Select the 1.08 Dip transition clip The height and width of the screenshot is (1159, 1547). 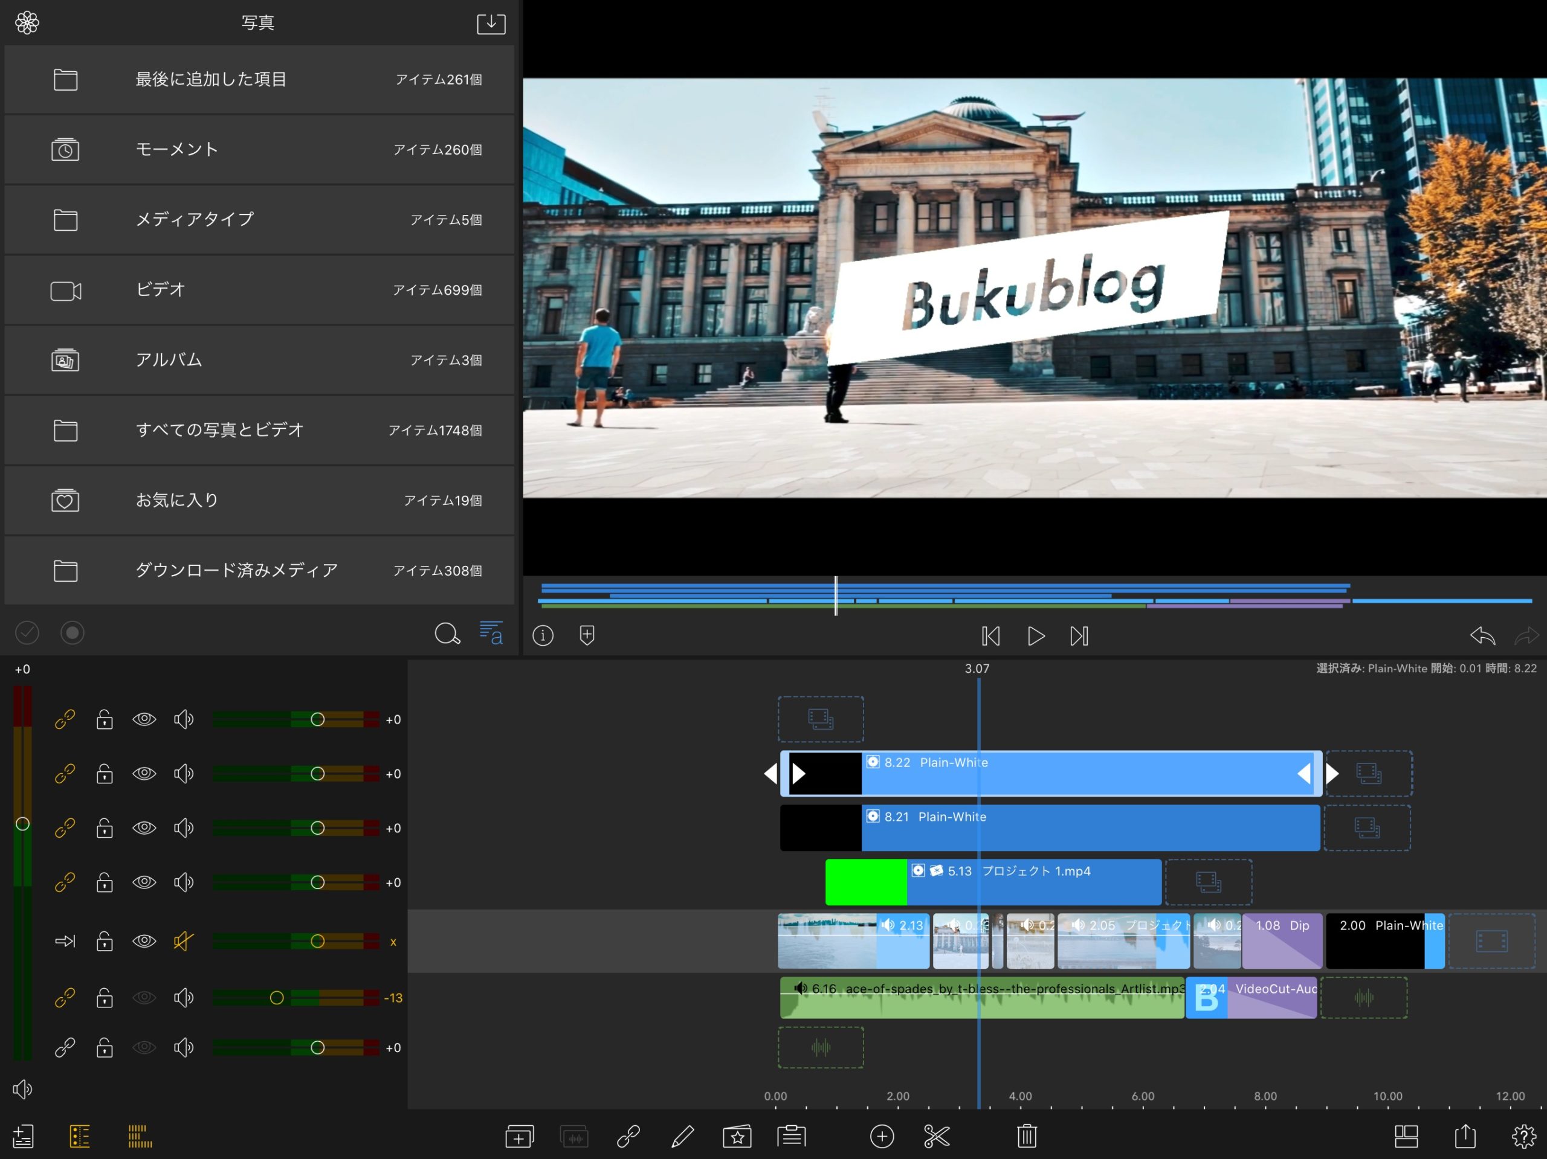pyautogui.click(x=1282, y=941)
